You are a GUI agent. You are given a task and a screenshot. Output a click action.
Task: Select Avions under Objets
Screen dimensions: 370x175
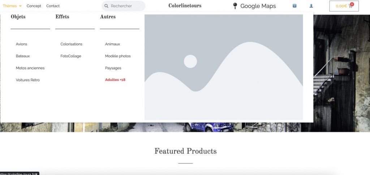coord(21,44)
